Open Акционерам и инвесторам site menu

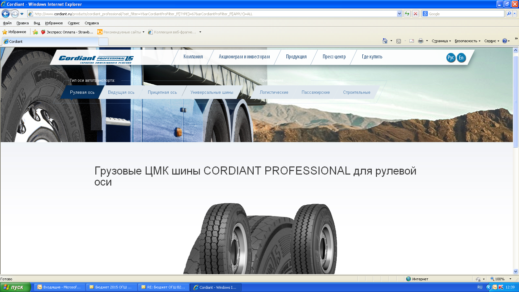[x=244, y=57]
